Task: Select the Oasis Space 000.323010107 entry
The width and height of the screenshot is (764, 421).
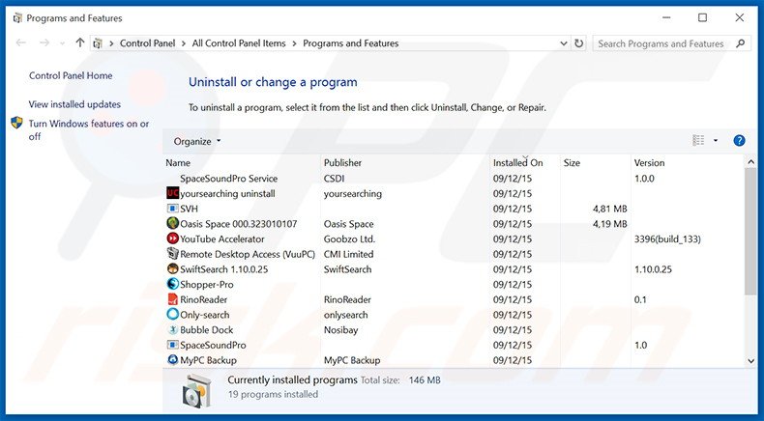Action: (238, 224)
